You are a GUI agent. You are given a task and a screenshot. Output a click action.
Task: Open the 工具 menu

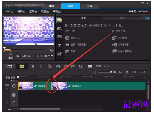pyautogui.click(x=33, y=12)
